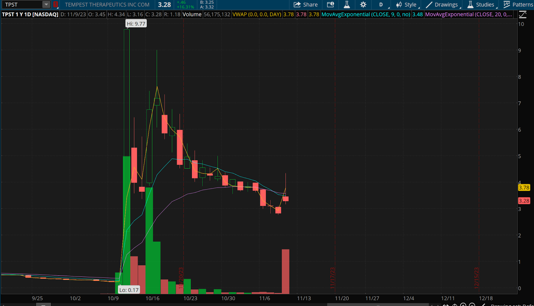Viewport: 534px width, 306px height.
Task: Click the Hi: 9.77 price label
Action: point(136,24)
